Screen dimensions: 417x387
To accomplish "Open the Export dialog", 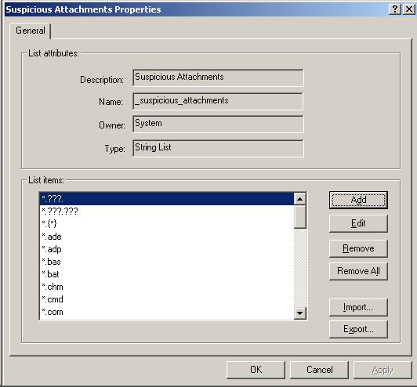I will click(x=358, y=329).
